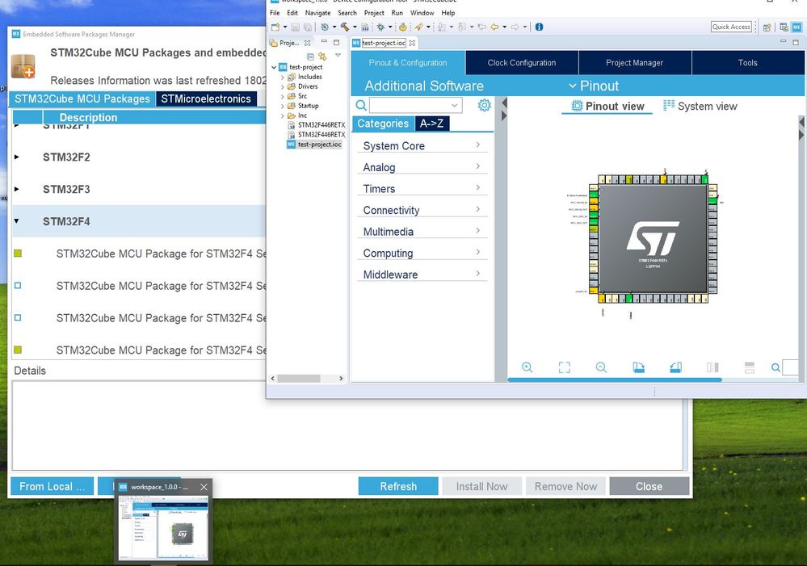
Task: Collapse the test-project tree node
Action: (274, 67)
